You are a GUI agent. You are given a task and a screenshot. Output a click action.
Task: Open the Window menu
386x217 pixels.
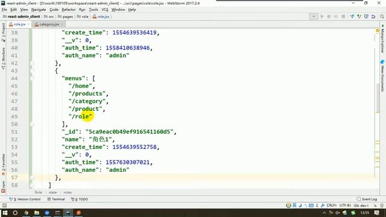pos(118,10)
